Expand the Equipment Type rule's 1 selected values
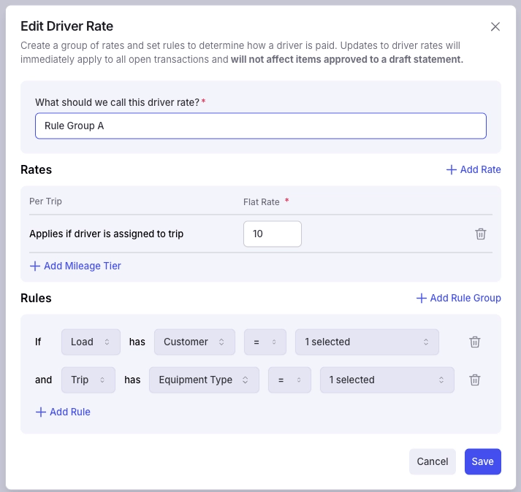 (387, 380)
